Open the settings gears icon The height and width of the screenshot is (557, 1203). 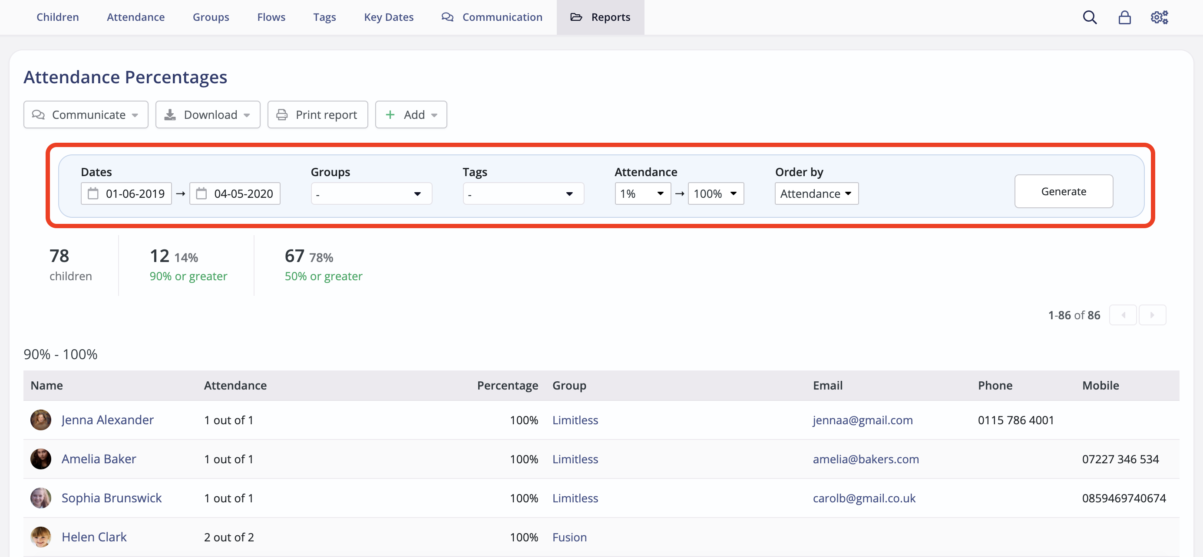tap(1159, 17)
